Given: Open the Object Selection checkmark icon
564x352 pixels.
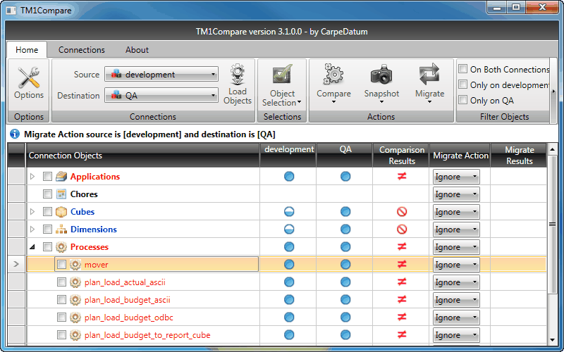Looking at the screenshot, I should 283,75.
